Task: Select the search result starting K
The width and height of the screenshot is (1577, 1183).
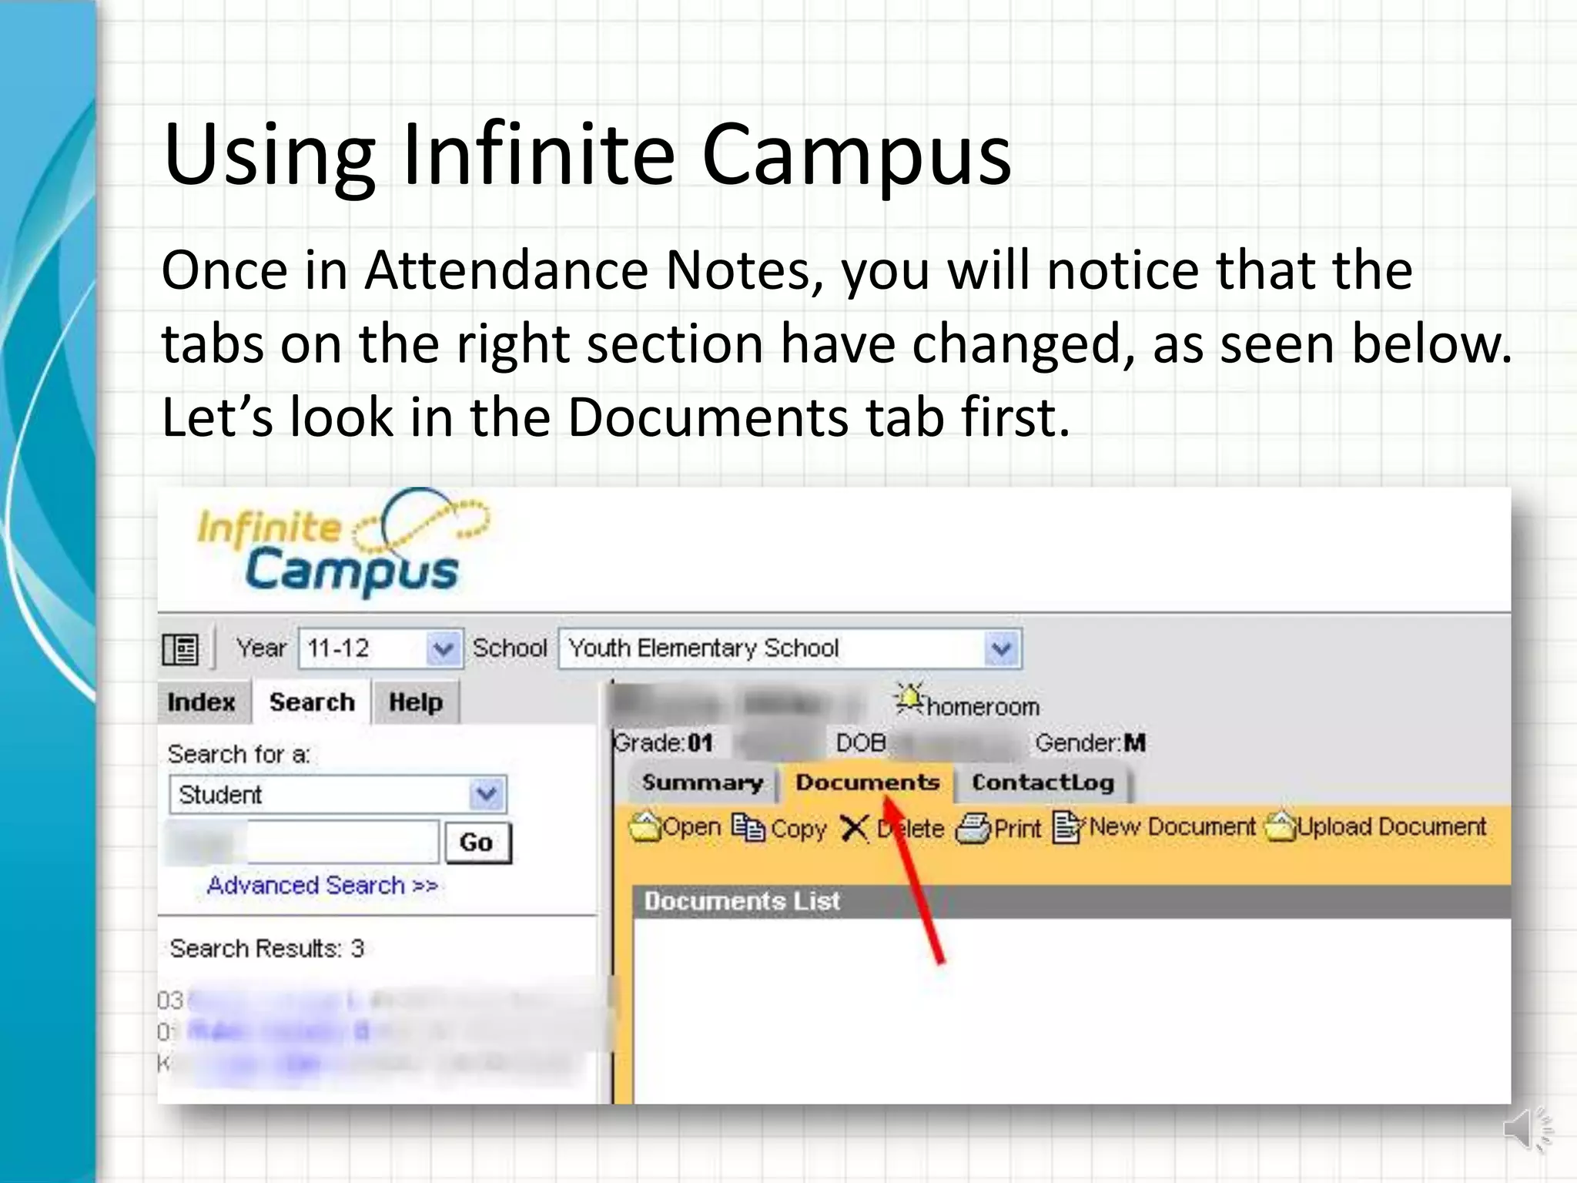Action: coord(368,1064)
